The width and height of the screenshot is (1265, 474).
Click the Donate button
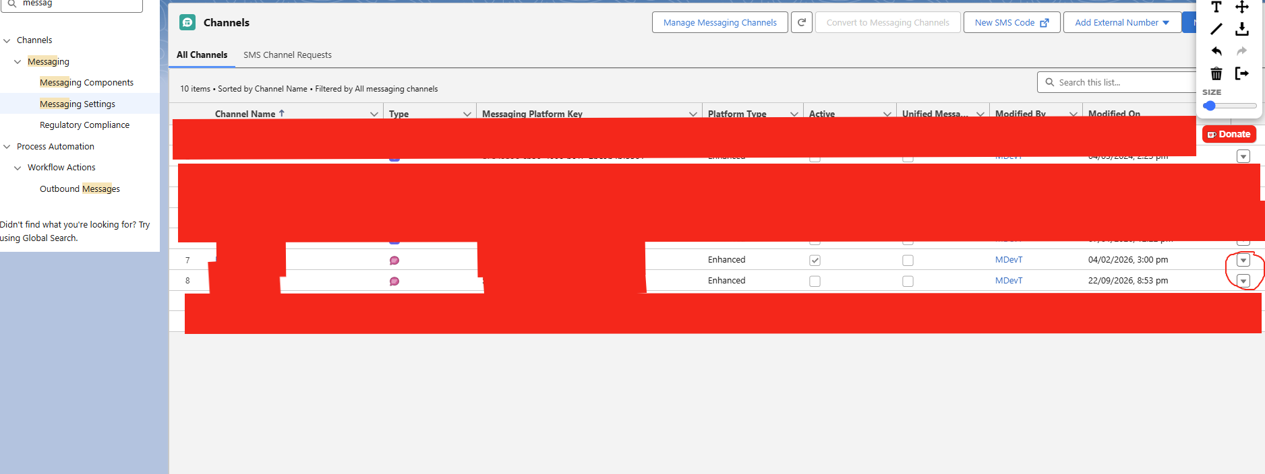pos(1229,134)
